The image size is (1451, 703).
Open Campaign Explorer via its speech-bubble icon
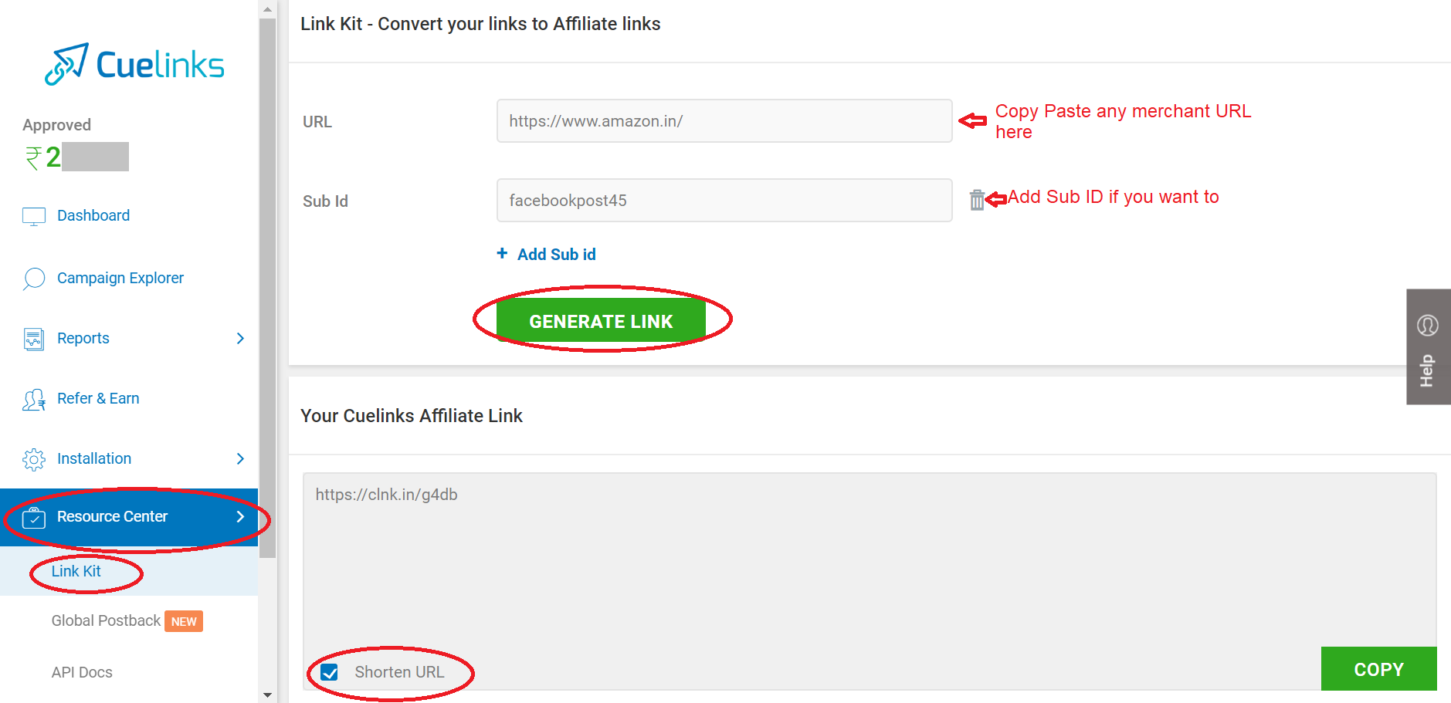33,278
